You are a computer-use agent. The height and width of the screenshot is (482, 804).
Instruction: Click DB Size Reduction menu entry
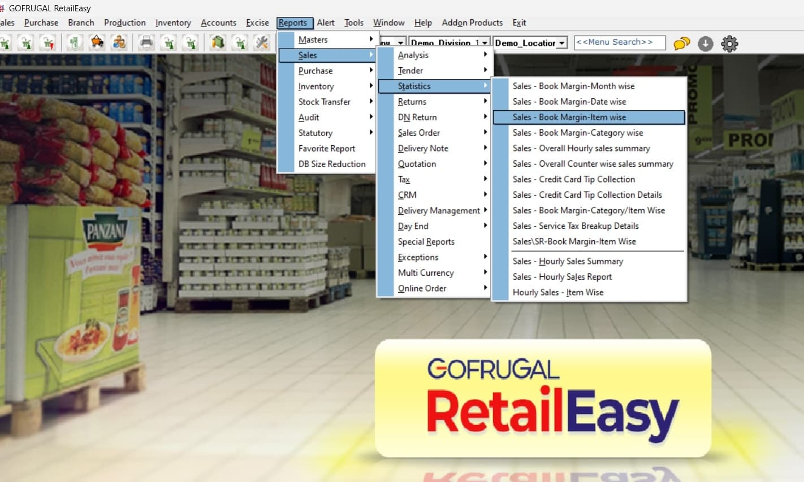331,164
